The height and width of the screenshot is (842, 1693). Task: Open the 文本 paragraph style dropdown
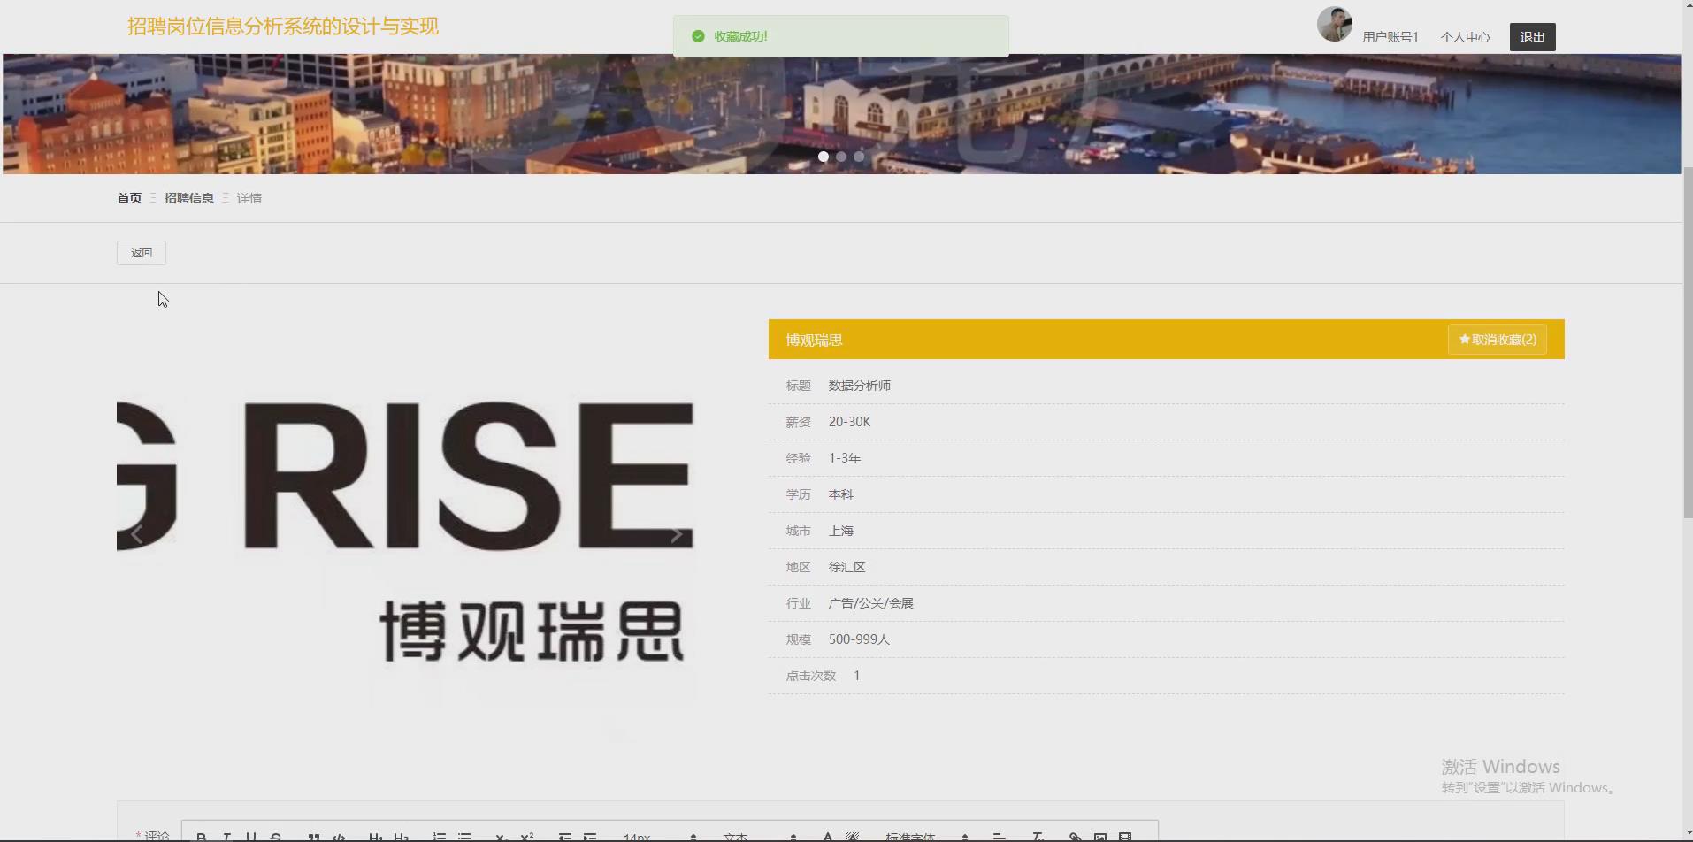(x=760, y=837)
